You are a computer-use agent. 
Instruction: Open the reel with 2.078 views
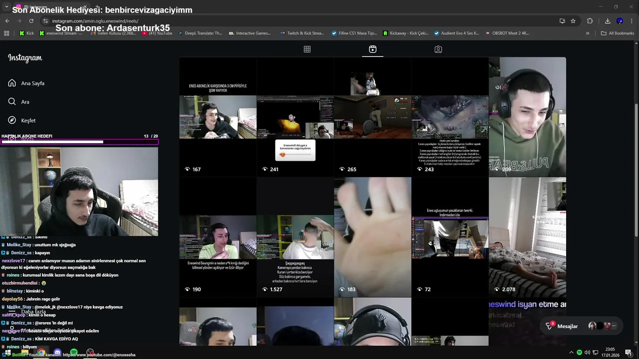tap(527, 237)
